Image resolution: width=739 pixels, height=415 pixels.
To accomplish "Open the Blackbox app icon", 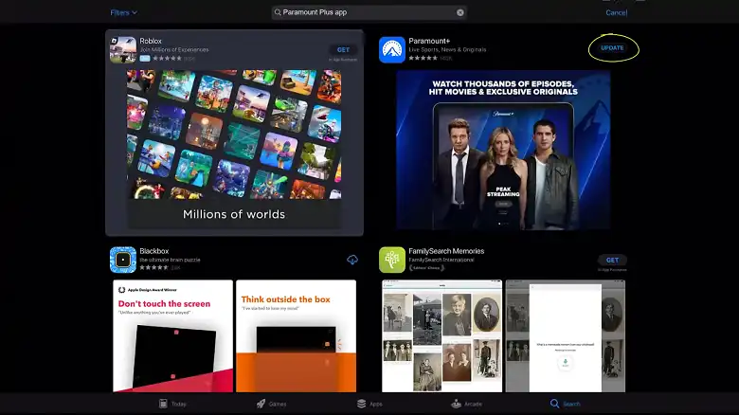I will click(123, 260).
